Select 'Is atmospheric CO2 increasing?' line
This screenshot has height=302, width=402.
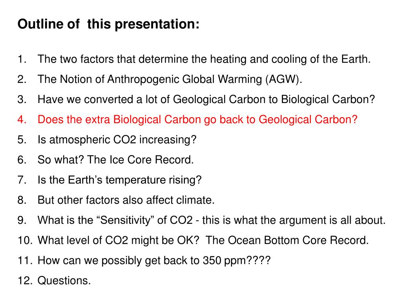[x=117, y=140]
